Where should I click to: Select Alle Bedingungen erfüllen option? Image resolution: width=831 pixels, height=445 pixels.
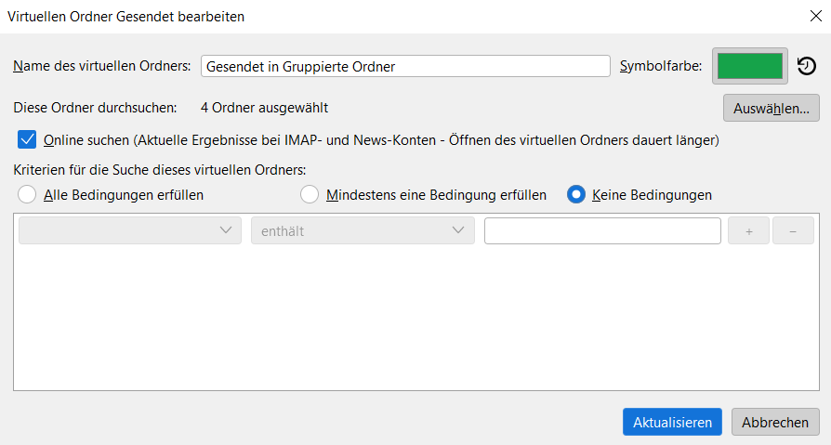[27, 195]
